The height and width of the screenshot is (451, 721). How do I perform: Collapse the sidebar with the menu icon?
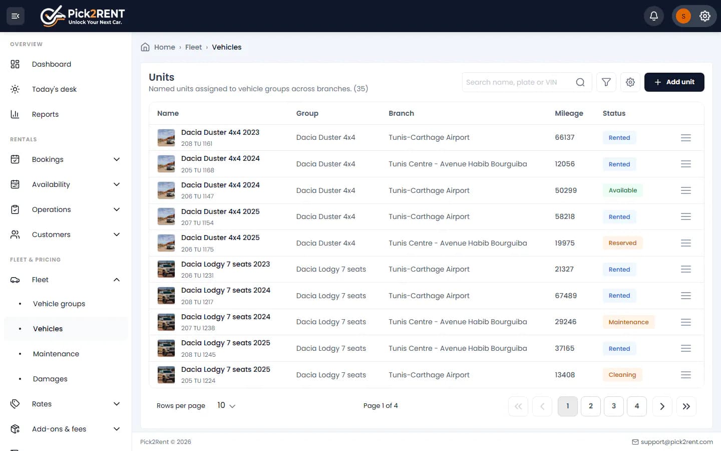pyautogui.click(x=16, y=16)
